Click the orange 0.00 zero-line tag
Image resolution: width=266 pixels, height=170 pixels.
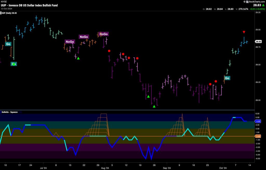click(x=258, y=136)
